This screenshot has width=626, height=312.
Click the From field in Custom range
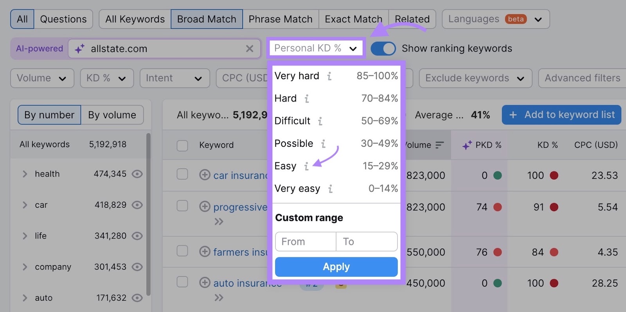[305, 241]
